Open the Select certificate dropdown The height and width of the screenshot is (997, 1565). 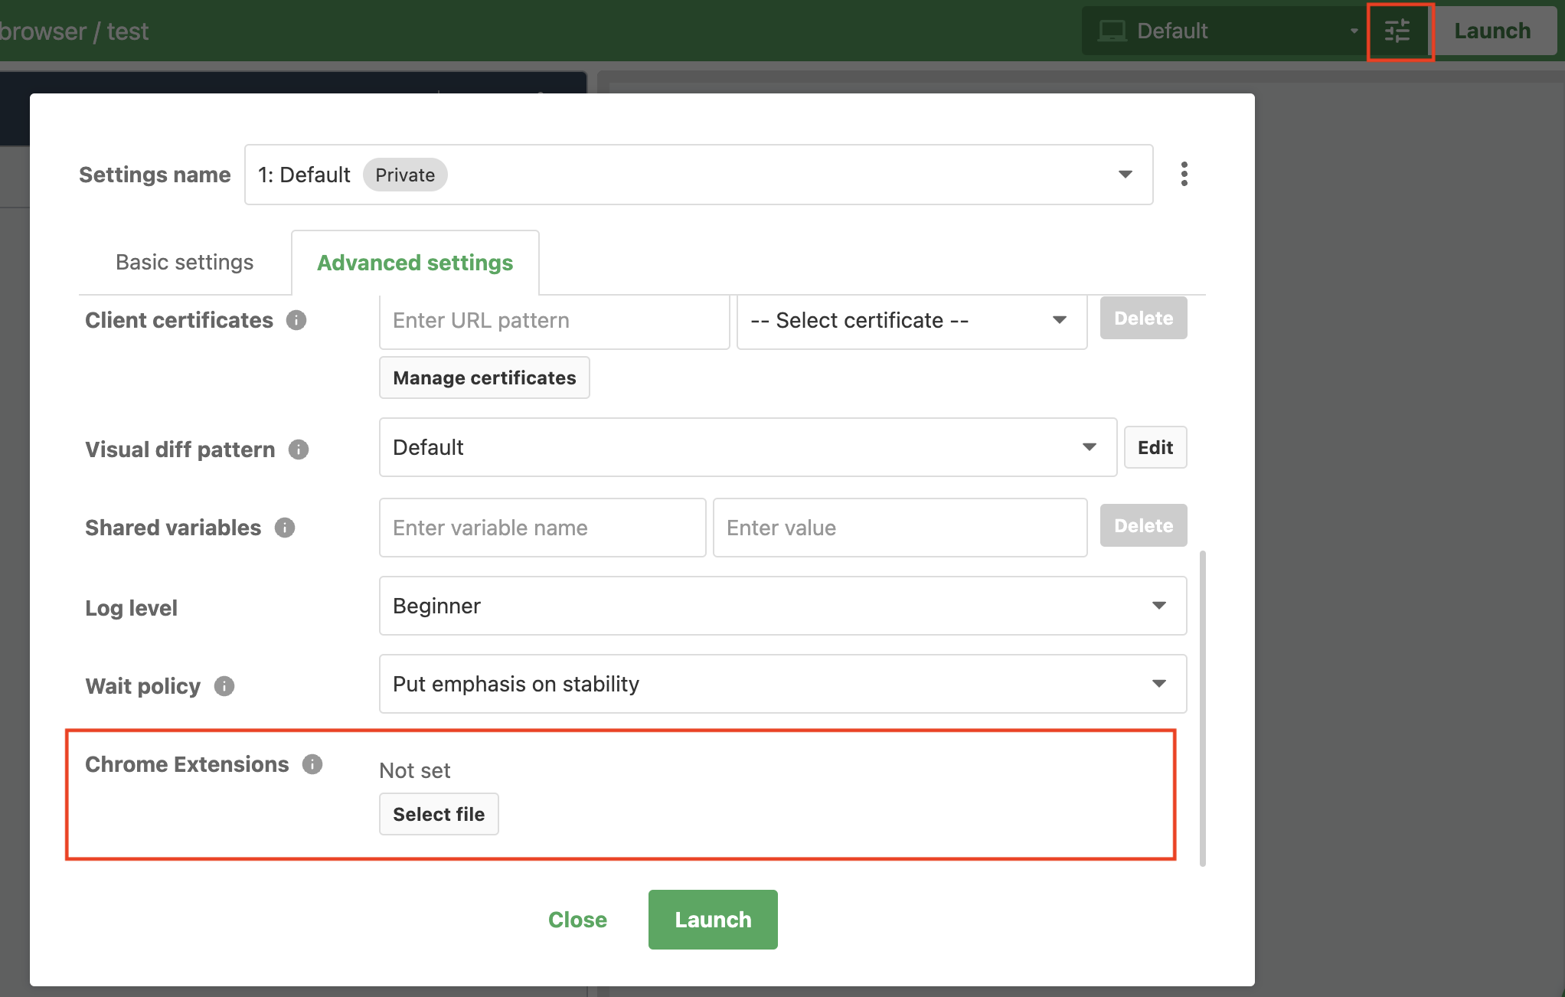click(x=912, y=320)
